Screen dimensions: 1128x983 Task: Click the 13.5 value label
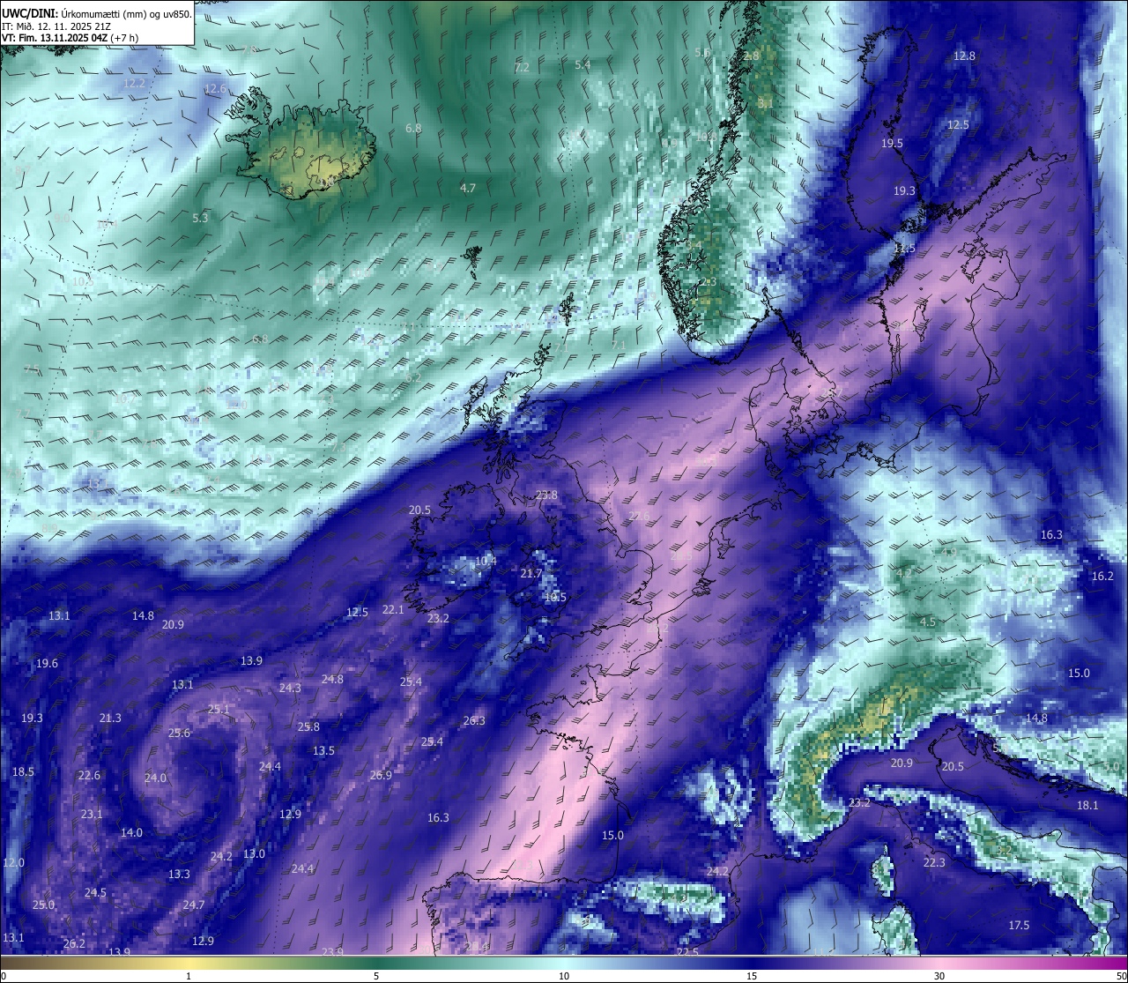tap(323, 751)
